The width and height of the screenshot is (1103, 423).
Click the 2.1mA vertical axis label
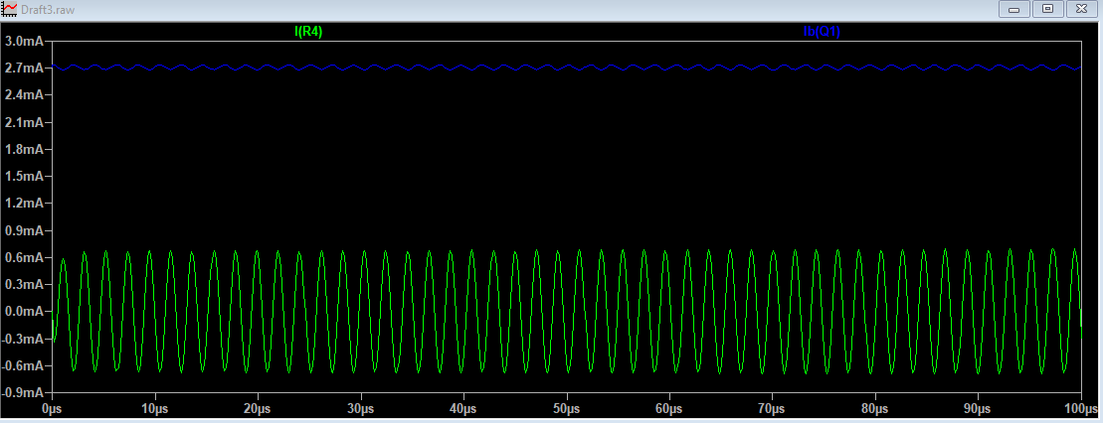click(x=23, y=122)
